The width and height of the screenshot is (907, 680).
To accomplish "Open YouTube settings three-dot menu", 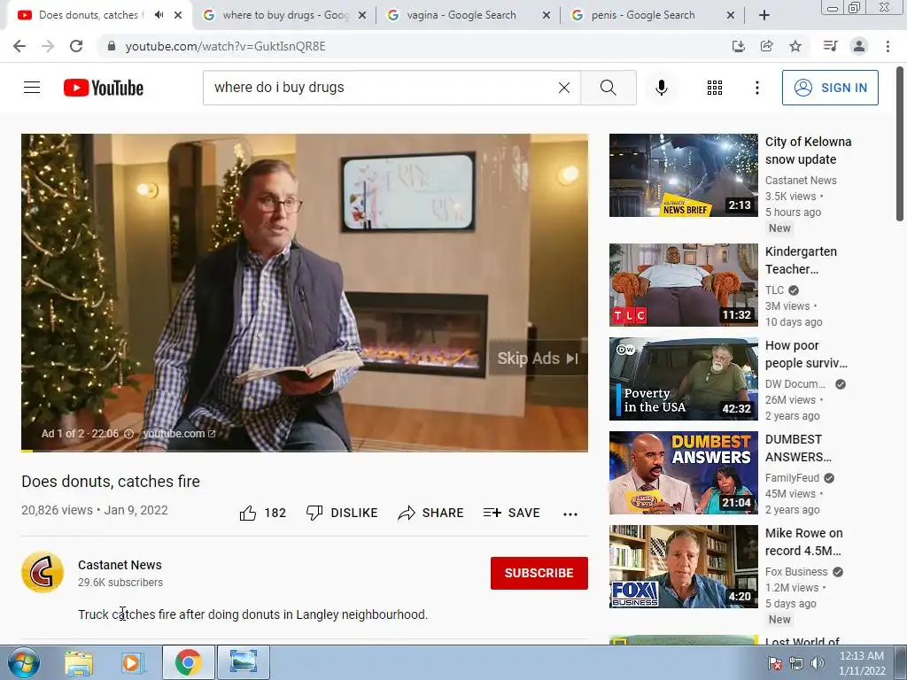I will 756,88.
